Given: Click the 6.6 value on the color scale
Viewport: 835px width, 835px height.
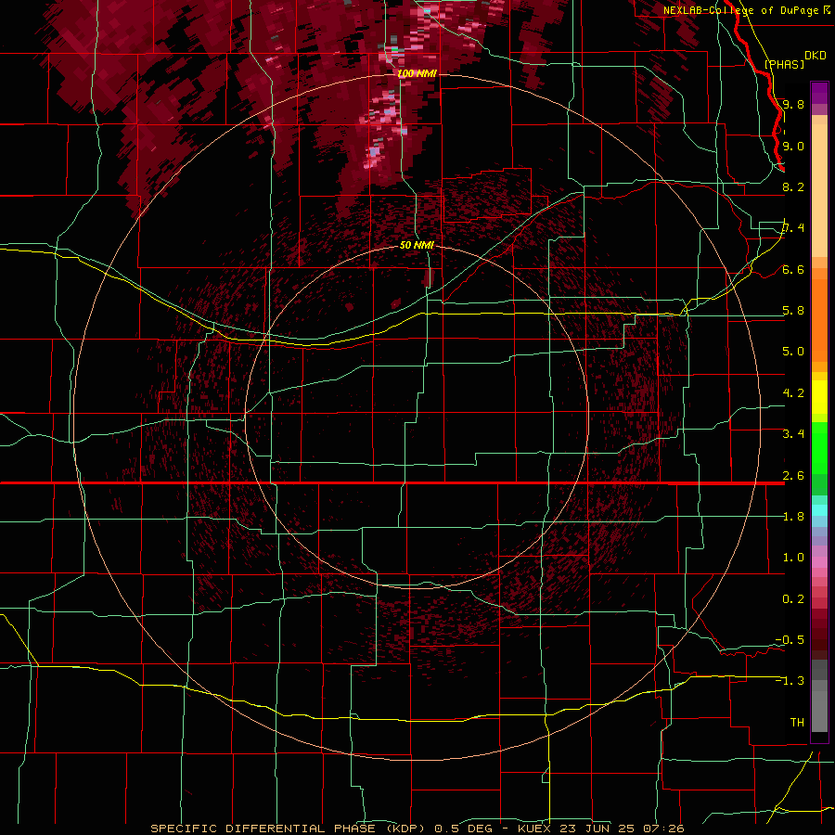Looking at the screenshot, I should tap(793, 269).
